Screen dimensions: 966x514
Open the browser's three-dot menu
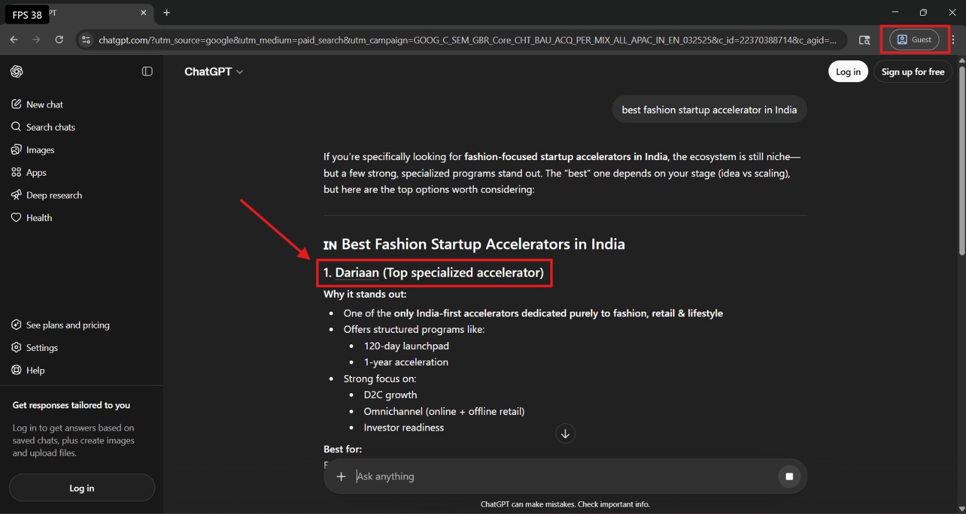[x=953, y=40]
